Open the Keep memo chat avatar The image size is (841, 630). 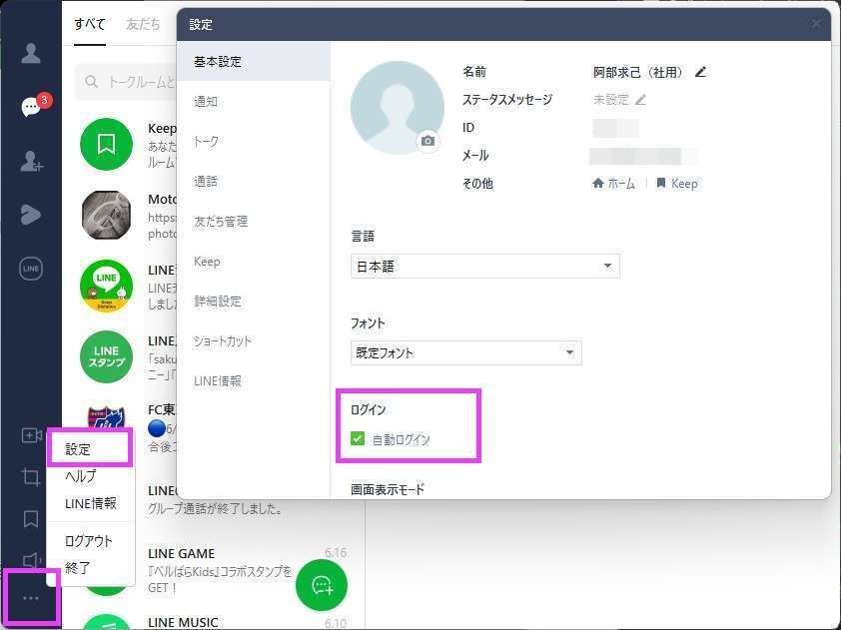(106, 144)
